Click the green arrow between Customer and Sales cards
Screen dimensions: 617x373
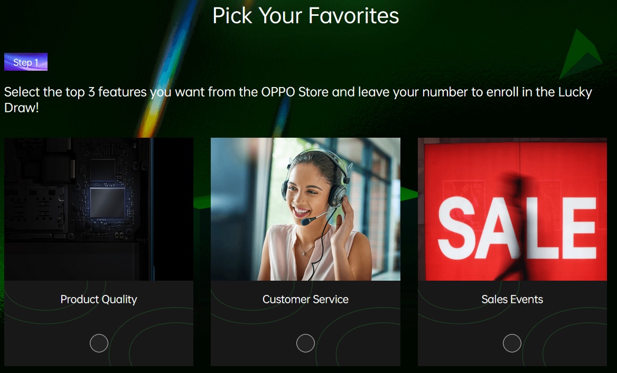[x=409, y=194]
